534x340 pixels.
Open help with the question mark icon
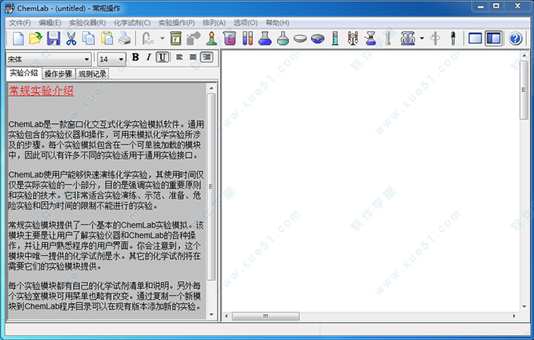(x=515, y=38)
